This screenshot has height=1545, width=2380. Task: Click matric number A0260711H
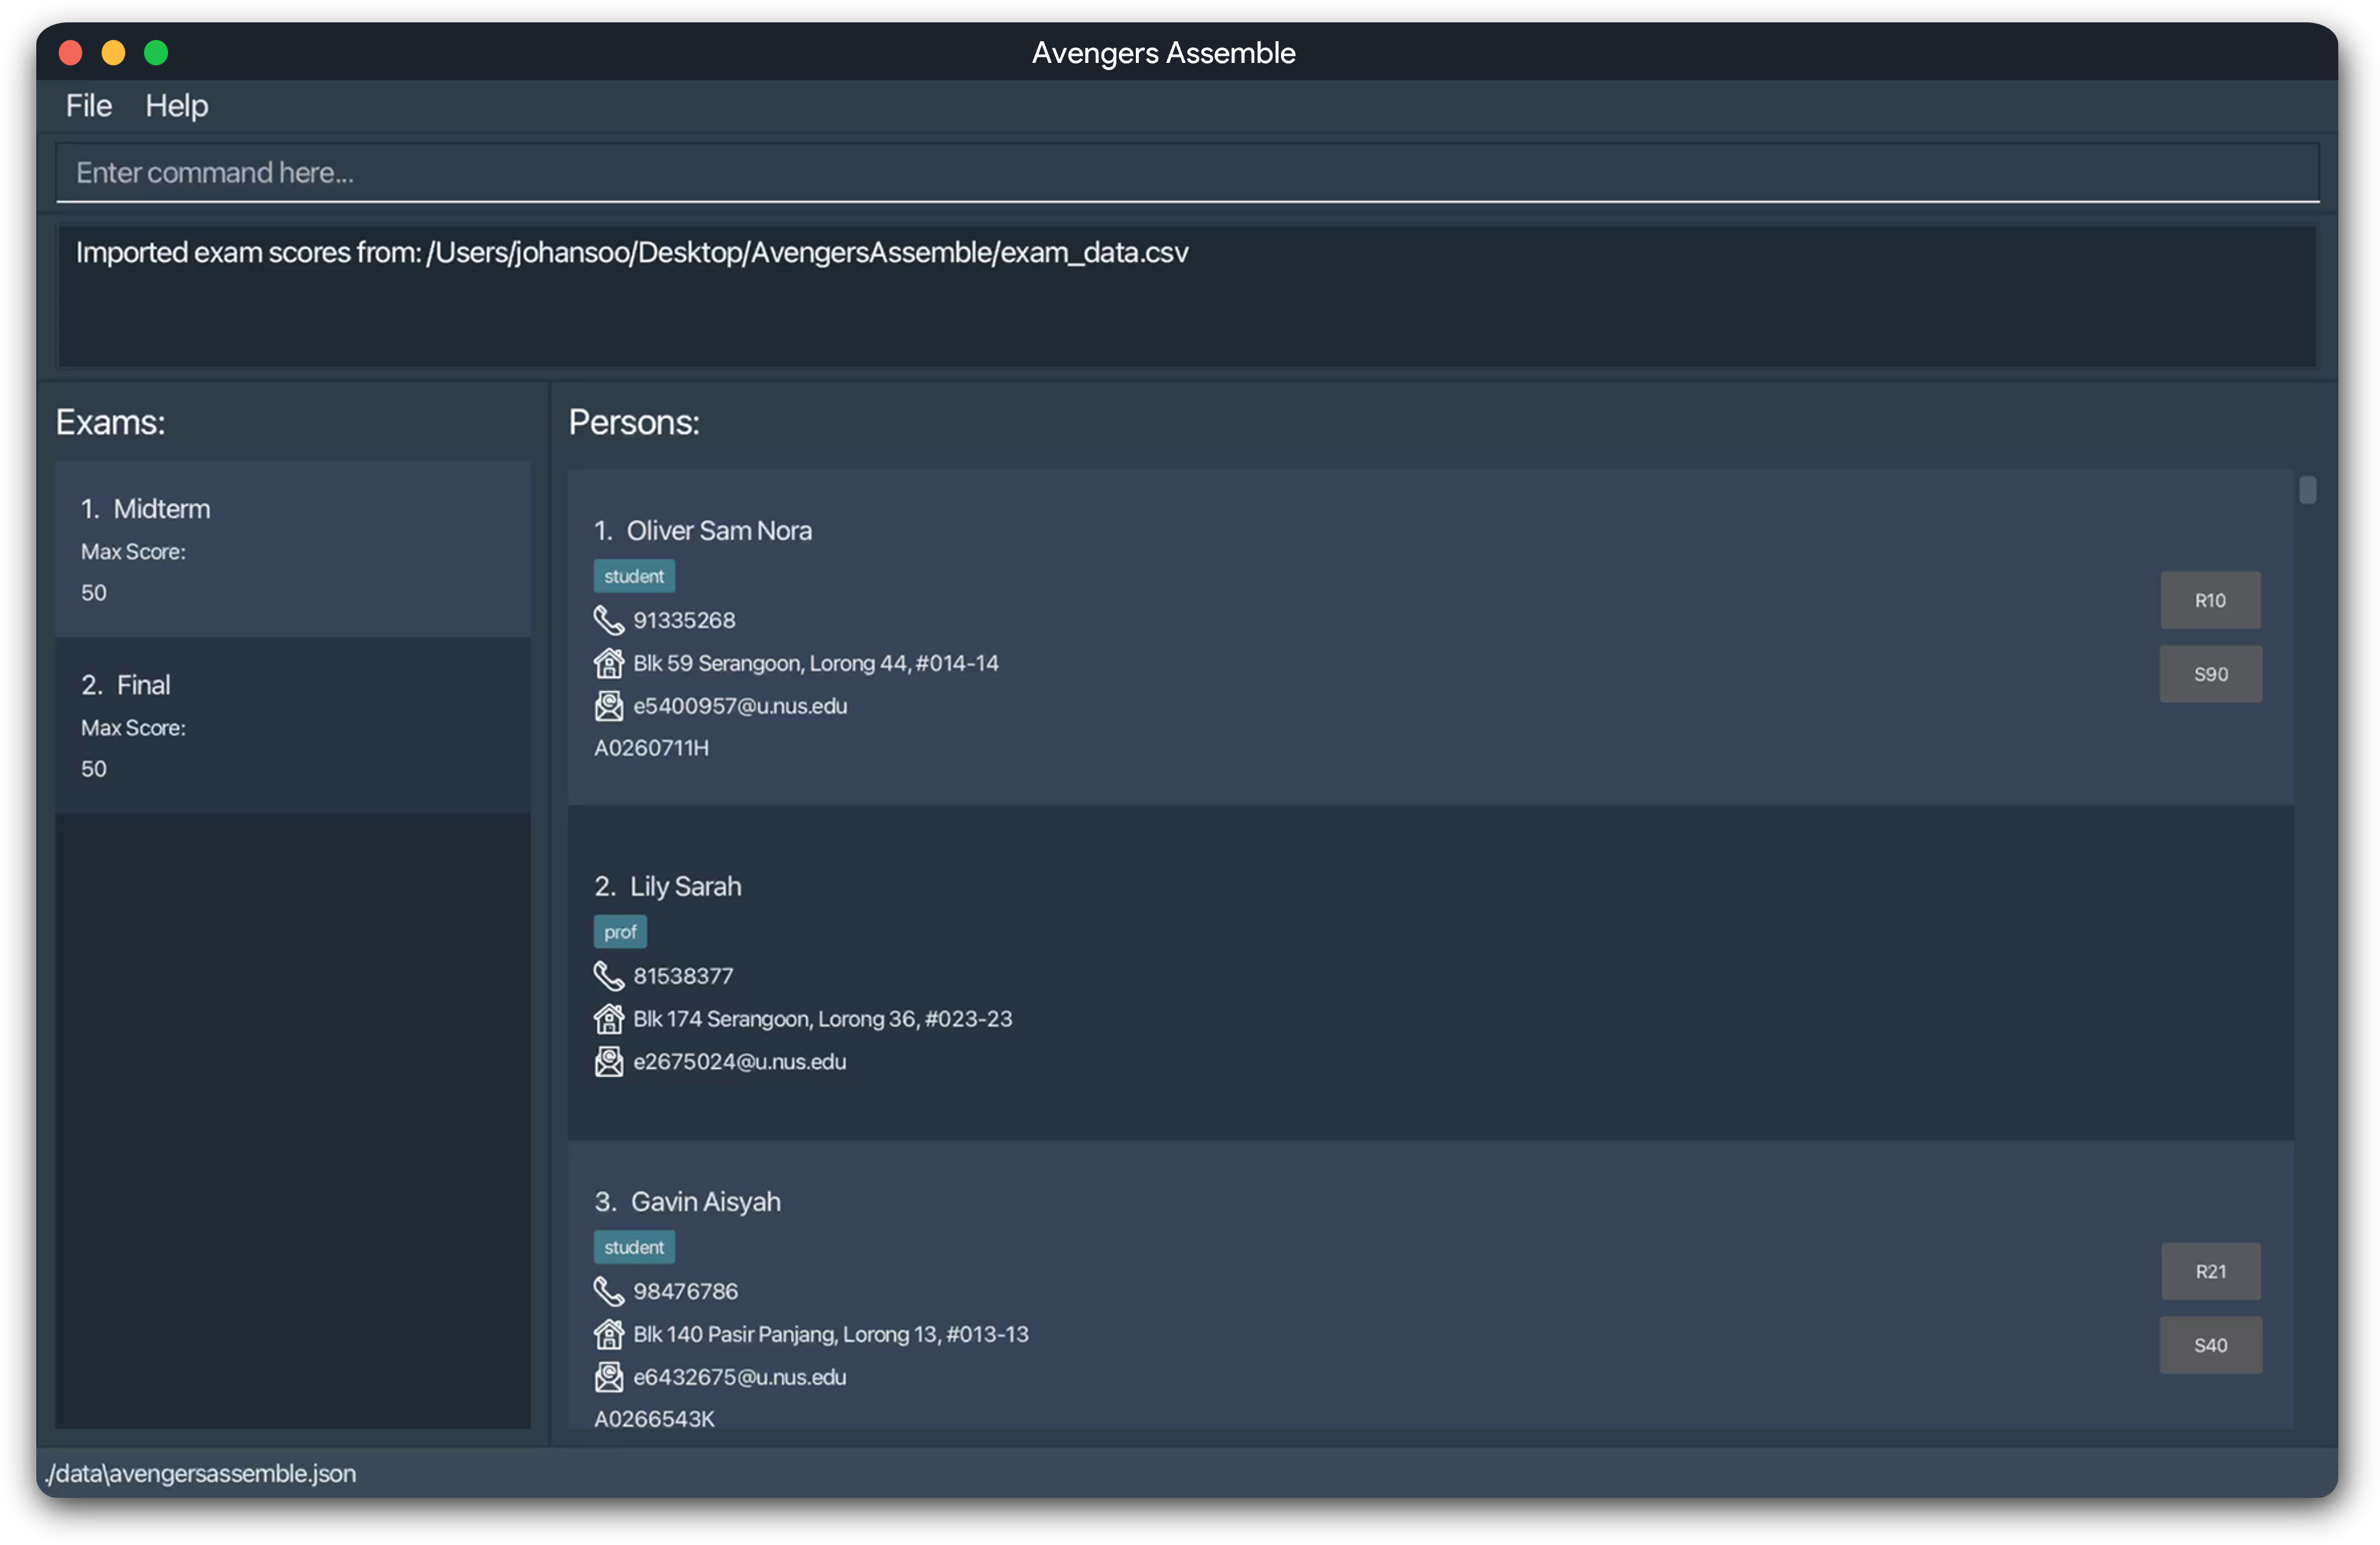pyautogui.click(x=651, y=748)
